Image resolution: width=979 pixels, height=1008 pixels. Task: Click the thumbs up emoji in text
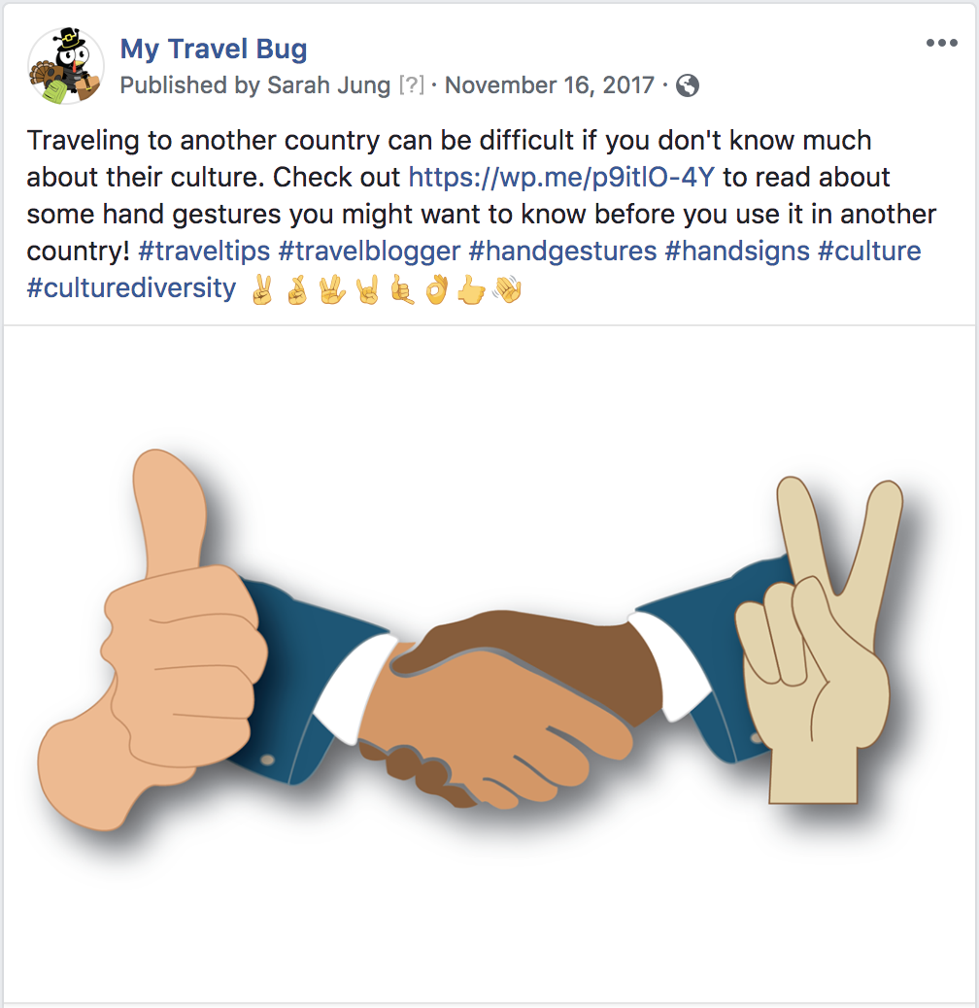tap(471, 290)
